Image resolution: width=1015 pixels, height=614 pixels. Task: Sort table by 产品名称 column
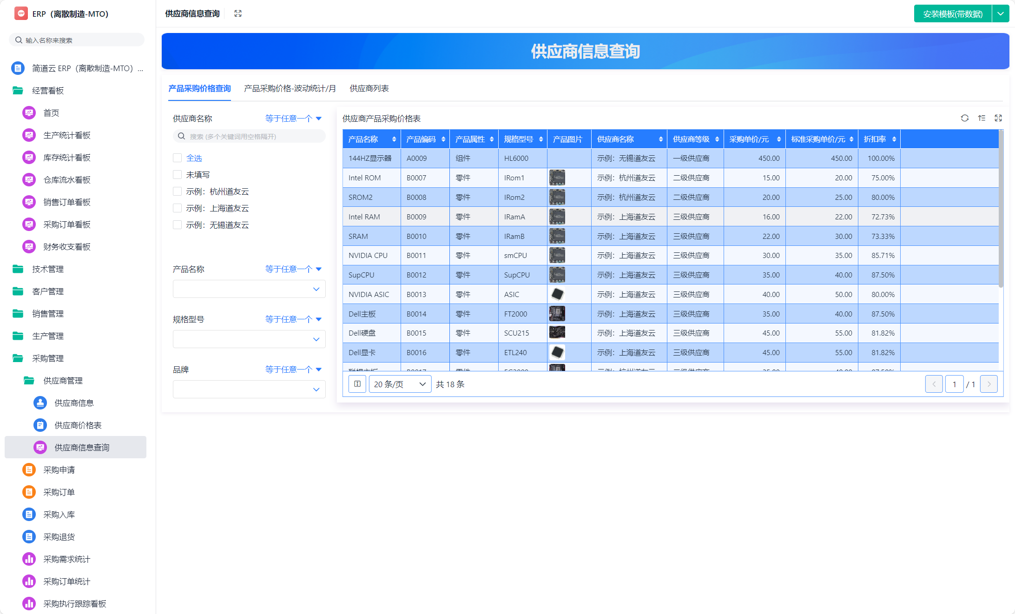click(x=394, y=139)
